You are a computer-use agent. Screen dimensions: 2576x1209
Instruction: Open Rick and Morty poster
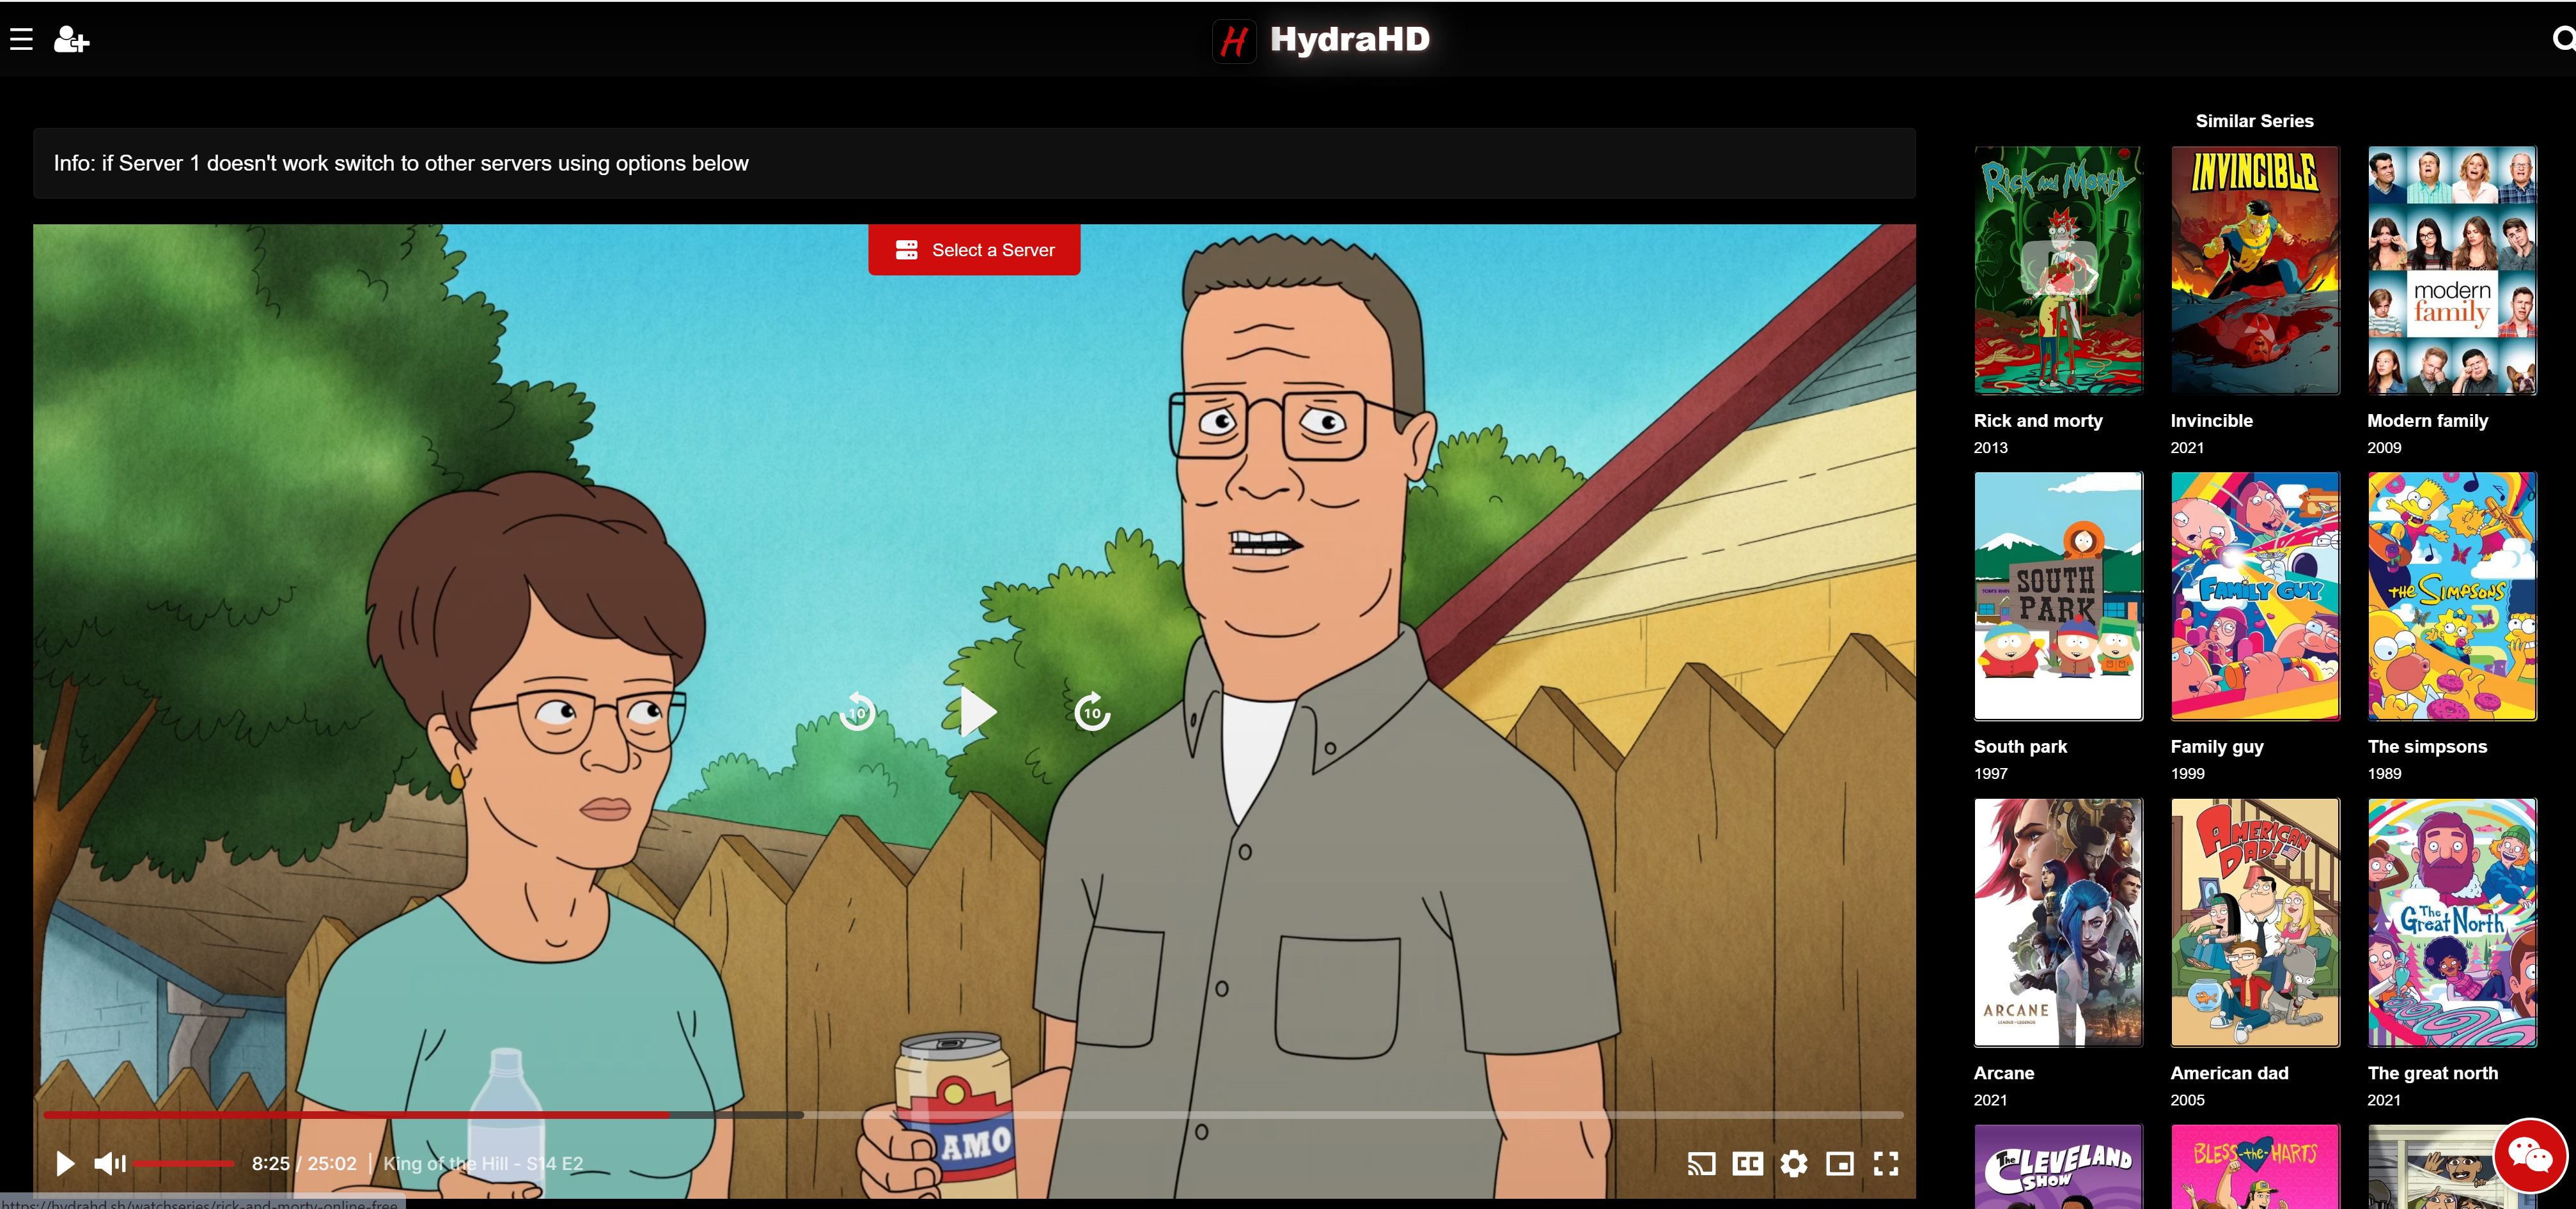click(2058, 270)
